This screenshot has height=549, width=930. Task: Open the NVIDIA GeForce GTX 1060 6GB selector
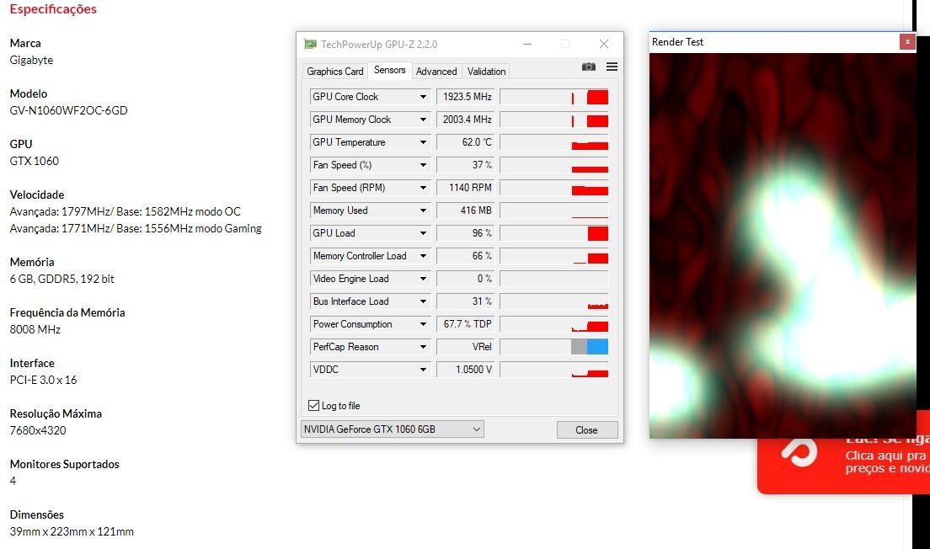[392, 429]
